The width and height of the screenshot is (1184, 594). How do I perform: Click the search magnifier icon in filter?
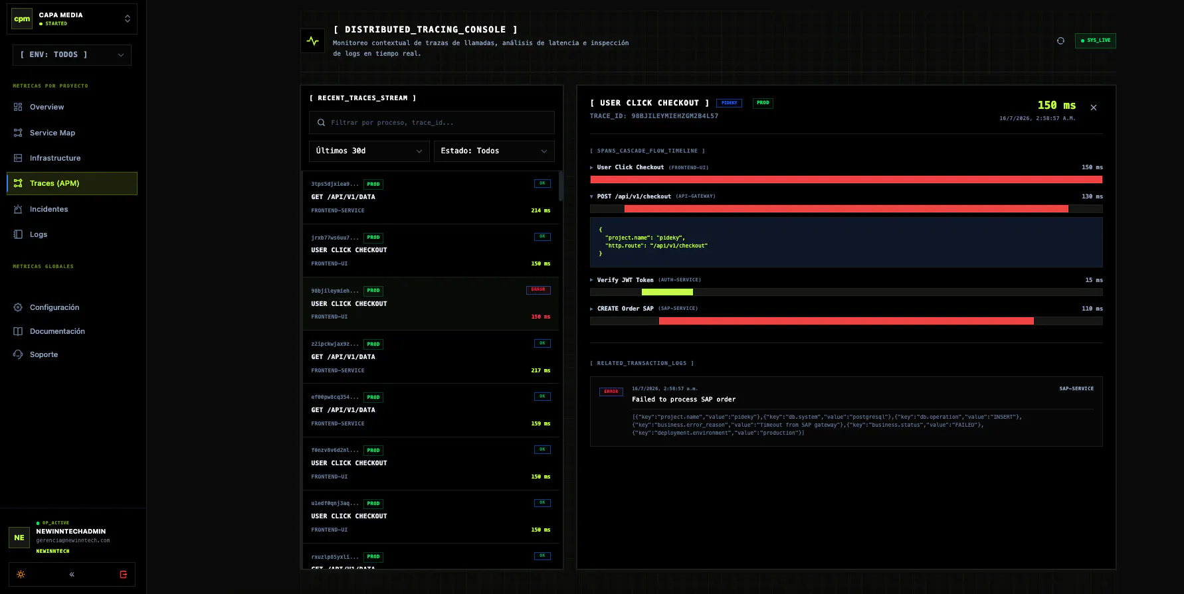[x=321, y=123]
